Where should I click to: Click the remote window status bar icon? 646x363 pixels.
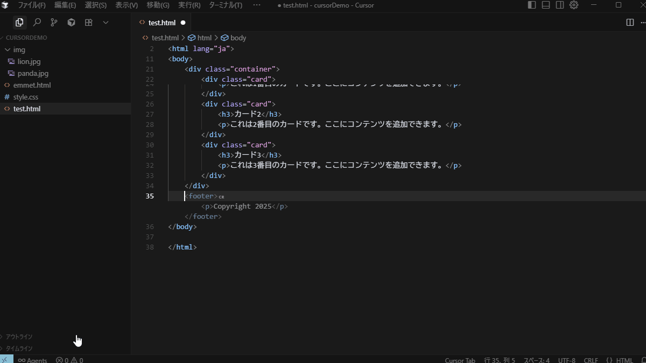coord(5,360)
